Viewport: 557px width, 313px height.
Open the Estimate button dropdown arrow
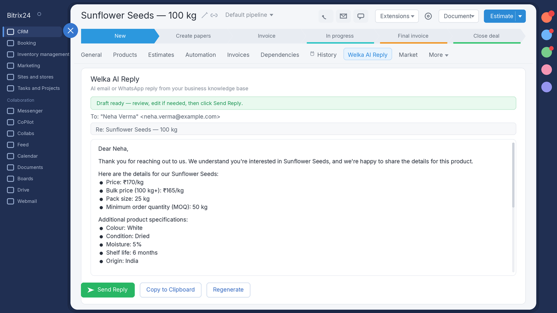point(520,16)
